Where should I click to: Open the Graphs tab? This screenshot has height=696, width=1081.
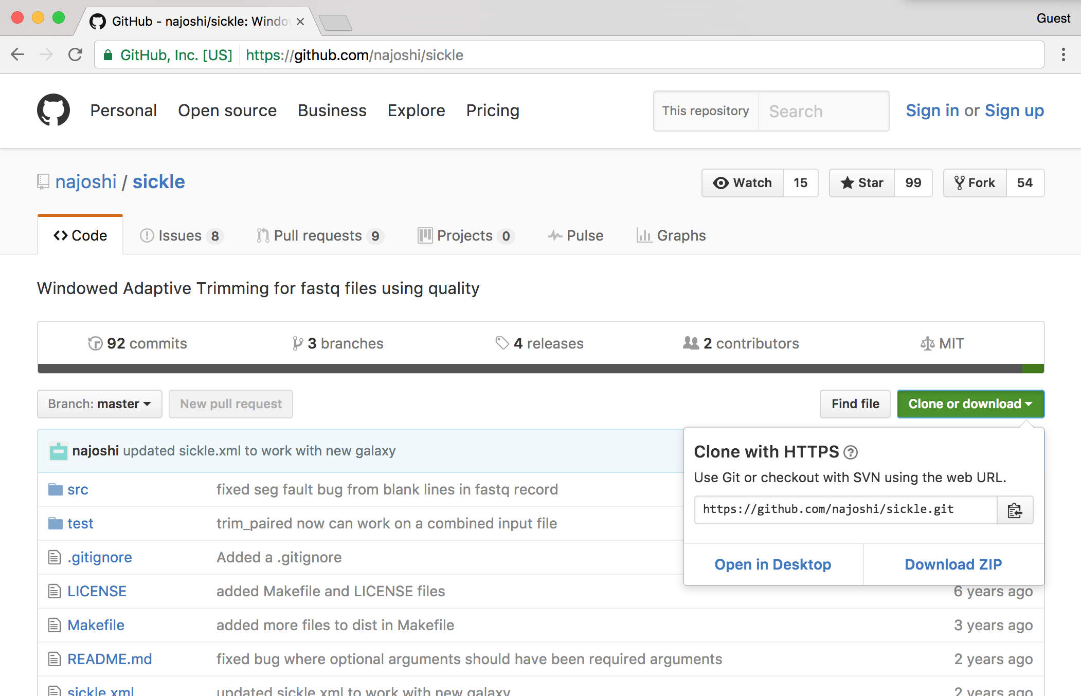(x=671, y=235)
